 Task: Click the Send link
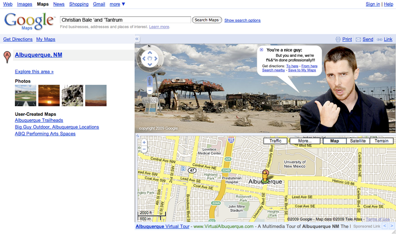pos(368,39)
